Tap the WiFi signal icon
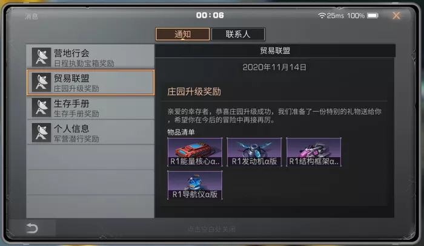 pyautogui.click(x=322, y=15)
